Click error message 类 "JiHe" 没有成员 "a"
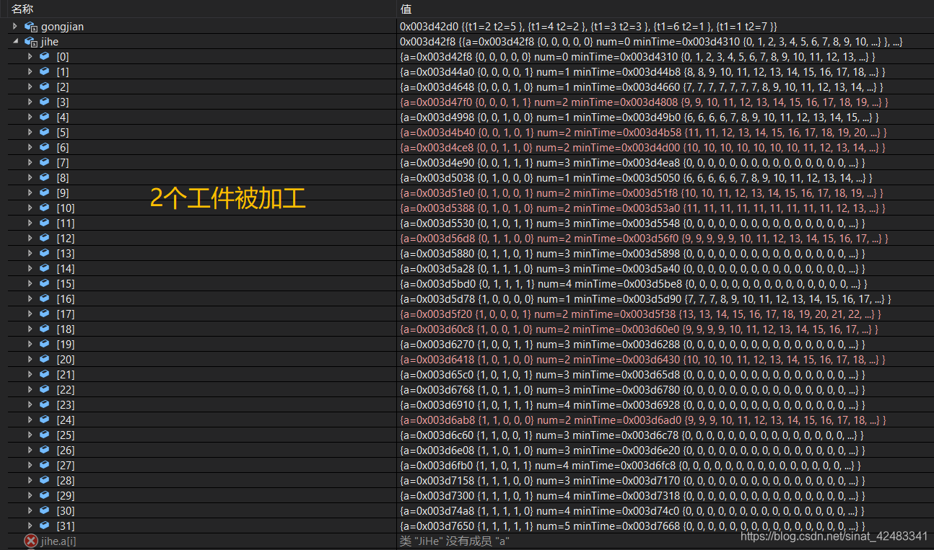 [x=455, y=541]
